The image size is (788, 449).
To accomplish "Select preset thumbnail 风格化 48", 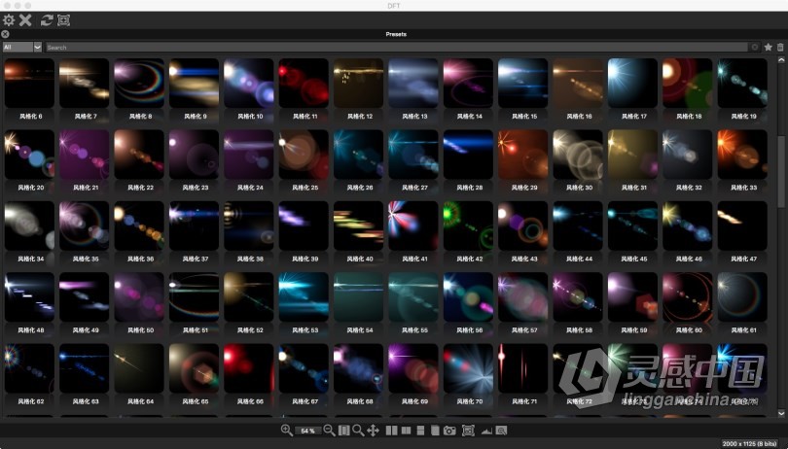I will click(29, 296).
